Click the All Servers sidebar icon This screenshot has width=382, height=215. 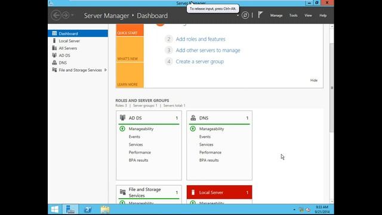point(54,48)
